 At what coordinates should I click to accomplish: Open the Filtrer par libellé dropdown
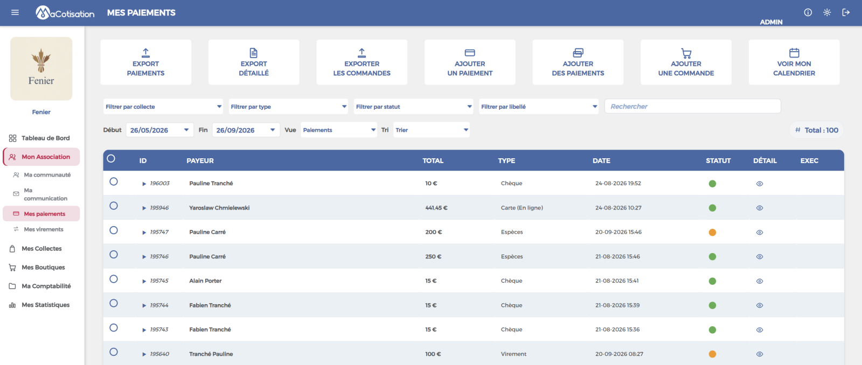tap(539, 107)
